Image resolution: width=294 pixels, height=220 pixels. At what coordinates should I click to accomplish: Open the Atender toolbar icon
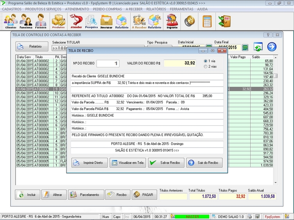[x=76, y=21]
